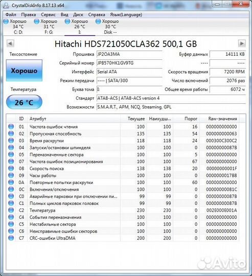Click the status icon of attribute 05

tap(11, 154)
